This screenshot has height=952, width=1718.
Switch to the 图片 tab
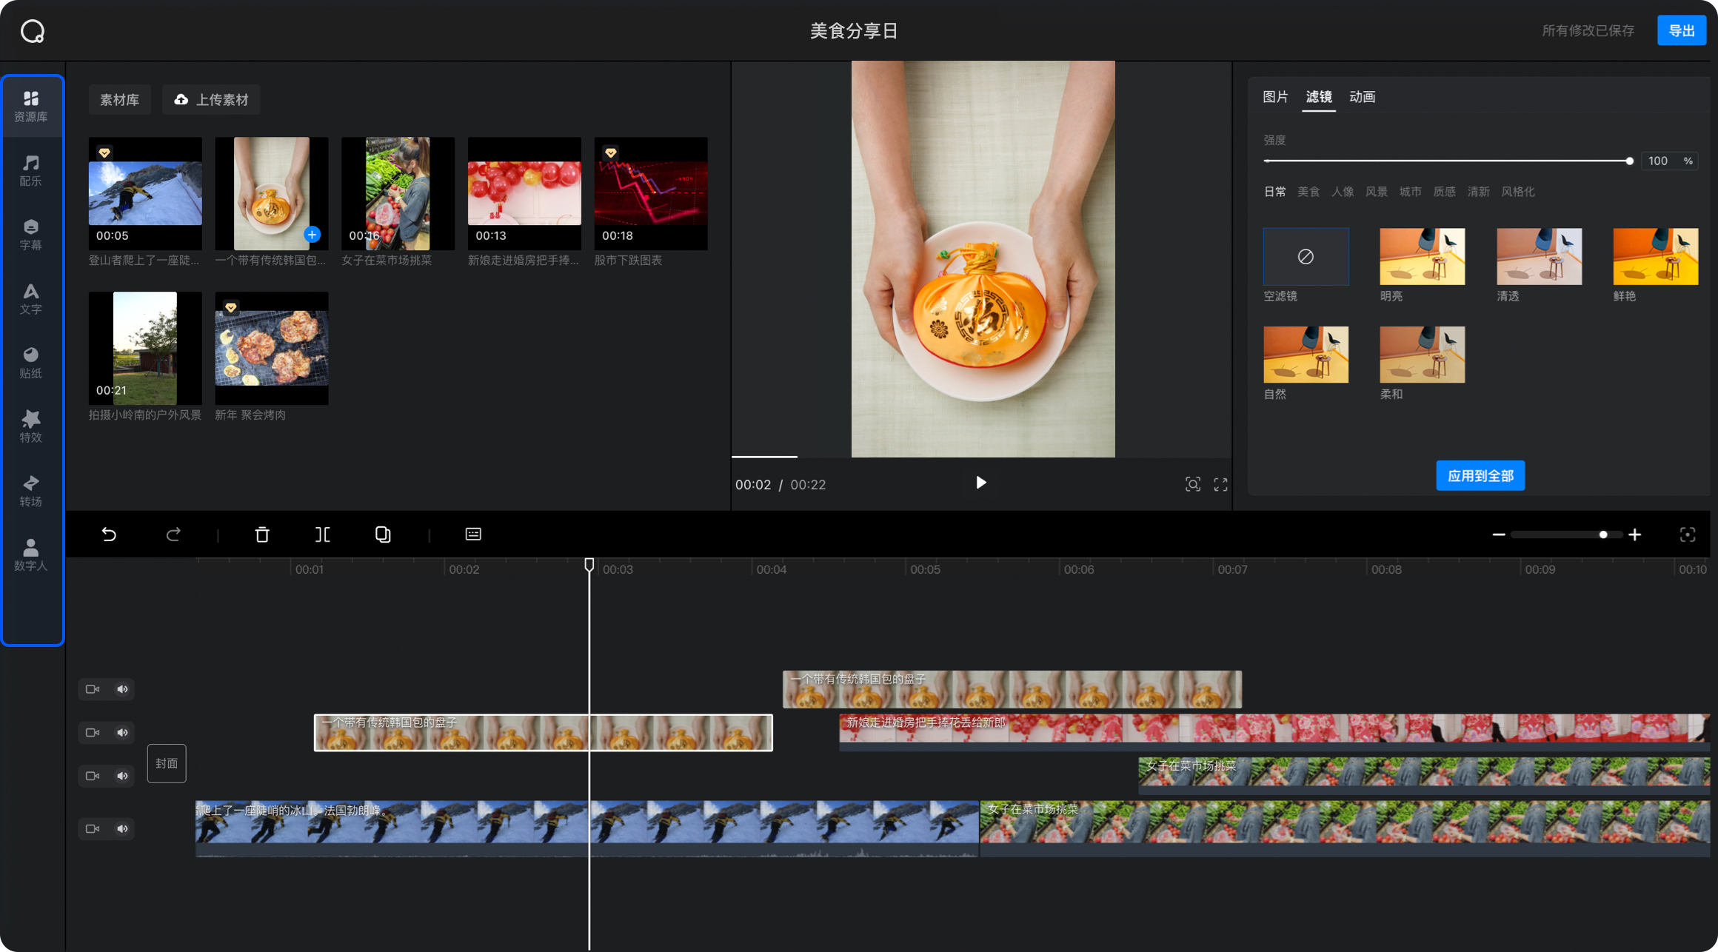coord(1275,97)
